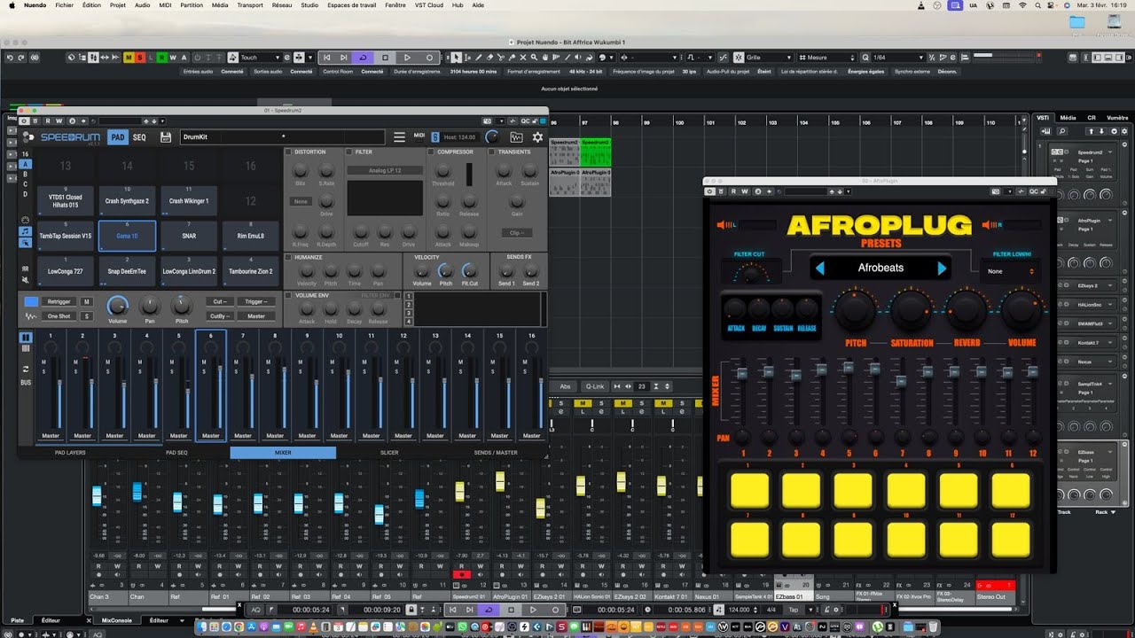Click Afroplug FILTER CUT knob
Screen dimensions: 1135x638
pyautogui.click(x=752, y=276)
